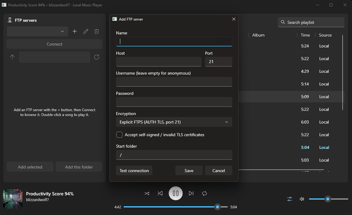Mute the volume speaker icon
Viewport: 352px width, 215px height.
(x=302, y=199)
